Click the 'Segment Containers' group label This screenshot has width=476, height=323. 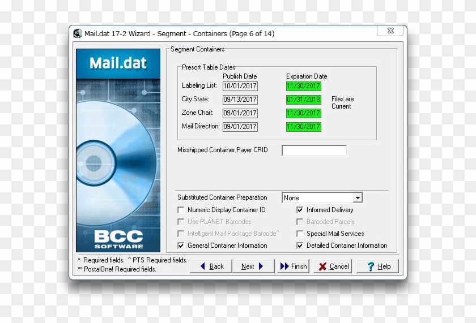(198, 49)
